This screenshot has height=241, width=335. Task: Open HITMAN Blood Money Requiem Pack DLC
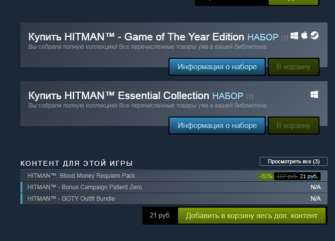82,176
